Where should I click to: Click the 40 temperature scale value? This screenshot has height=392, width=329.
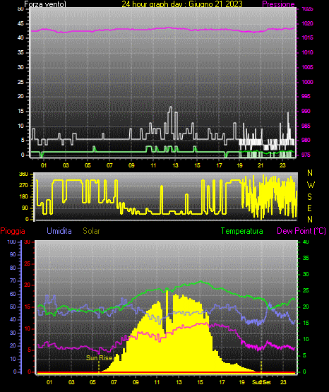(x=306, y=242)
